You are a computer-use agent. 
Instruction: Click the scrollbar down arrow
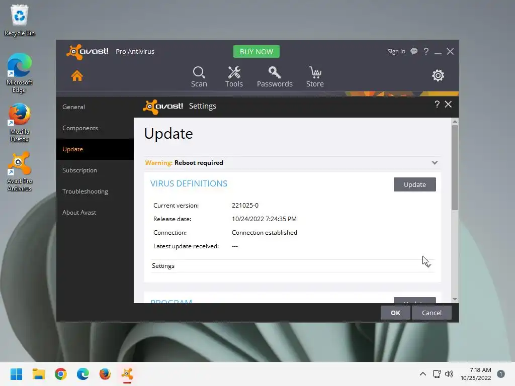click(x=455, y=299)
